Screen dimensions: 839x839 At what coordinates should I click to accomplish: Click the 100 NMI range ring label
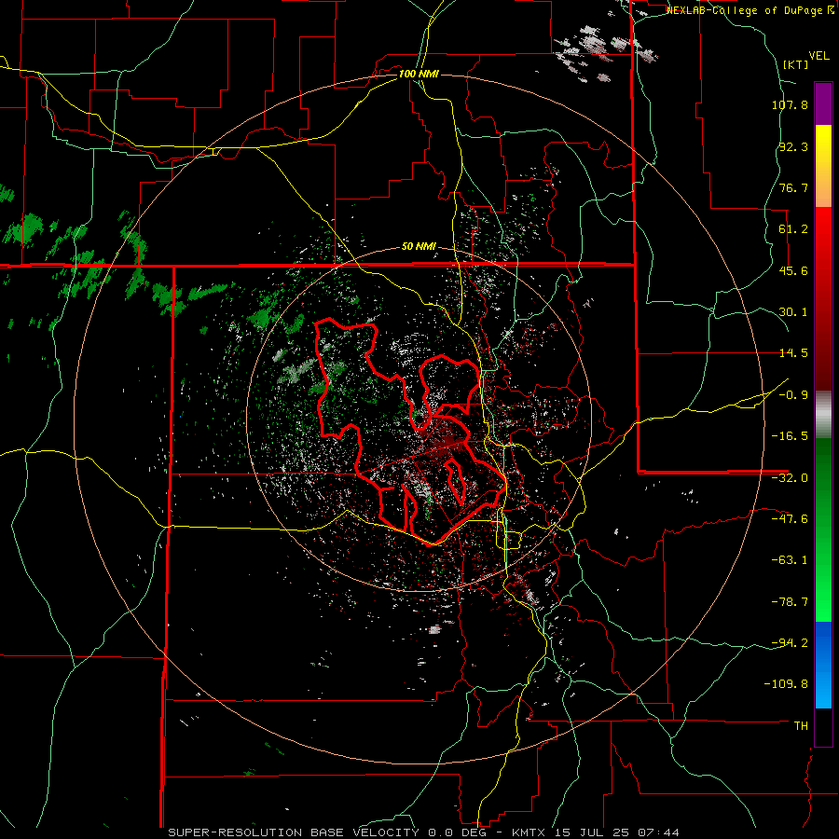(x=419, y=74)
